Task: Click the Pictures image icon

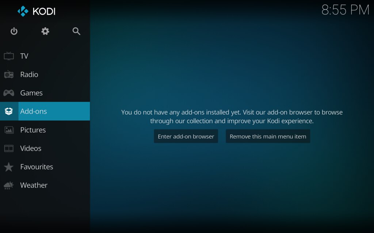Action: coord(9,130)
